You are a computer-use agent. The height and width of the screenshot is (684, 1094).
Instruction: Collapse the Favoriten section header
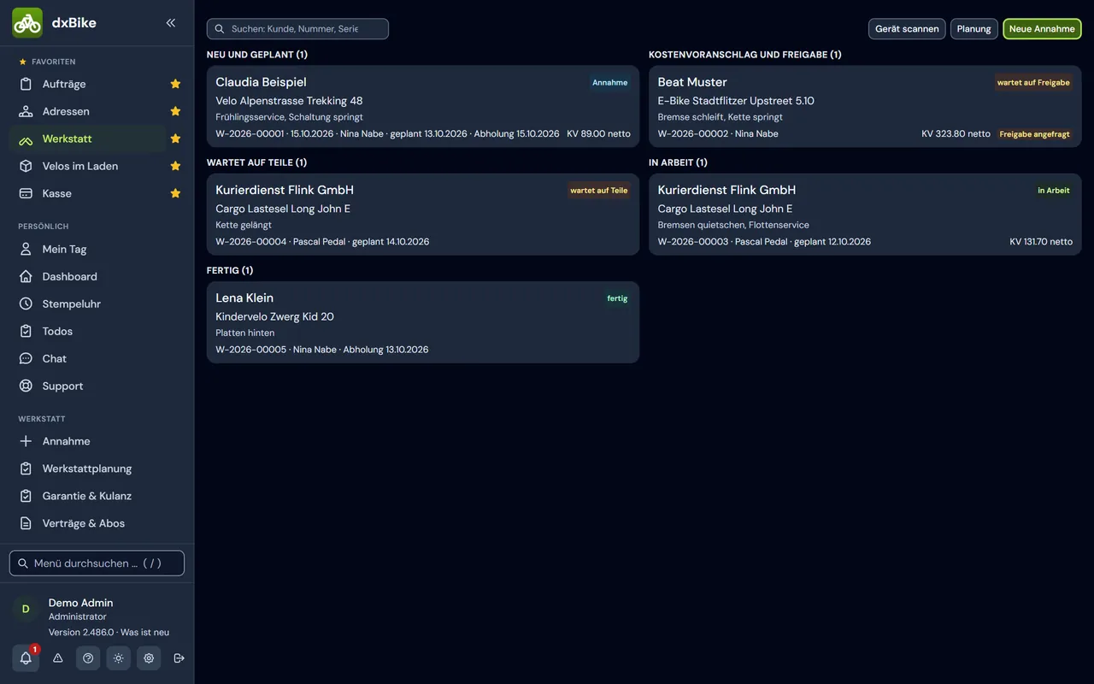[x=47, y=62]
